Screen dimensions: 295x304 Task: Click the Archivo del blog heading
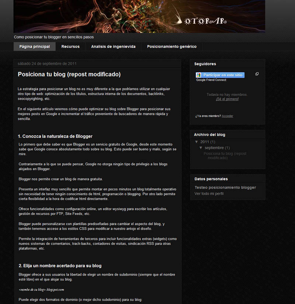[209, 134]
